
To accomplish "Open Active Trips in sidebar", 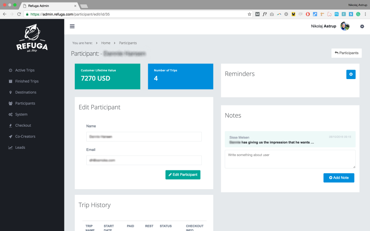I will click(x=25, y=70).
